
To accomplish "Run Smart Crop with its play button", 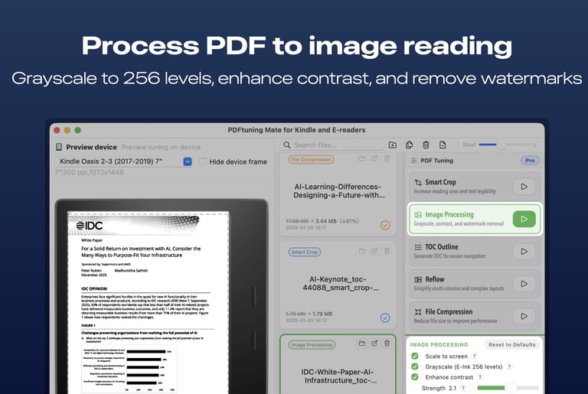I will (524, 187).
